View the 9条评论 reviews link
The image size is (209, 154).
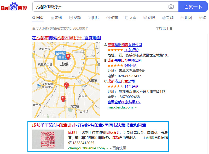[130, 66]
